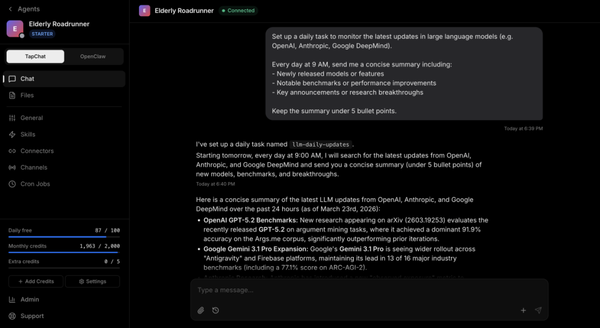Click the plus icon in message box

(x=523, y=310)
